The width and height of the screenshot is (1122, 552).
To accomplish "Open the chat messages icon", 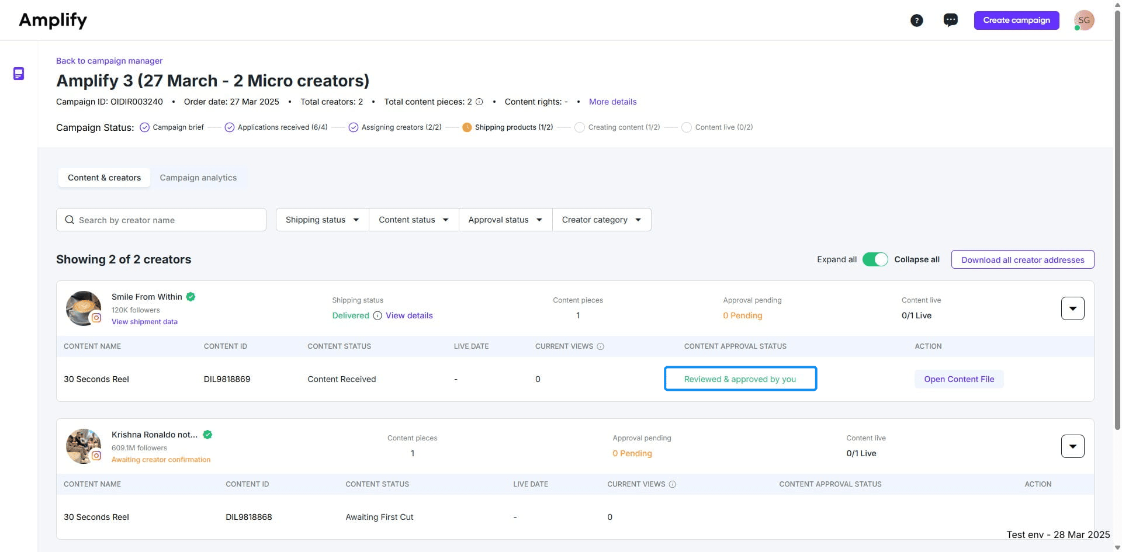I will [950, 20].
